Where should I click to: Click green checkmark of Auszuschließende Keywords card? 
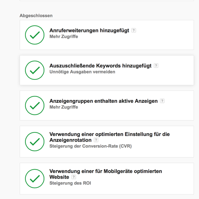pos(35,70)
